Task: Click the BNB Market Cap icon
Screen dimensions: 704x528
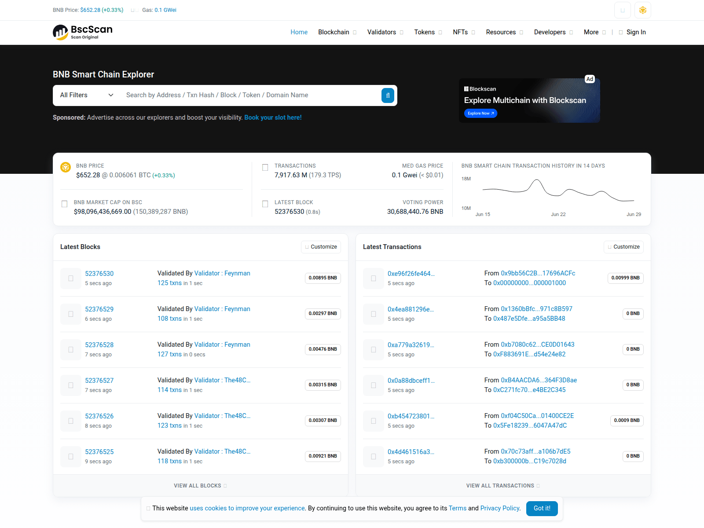Action: click(x=64, y=204)
